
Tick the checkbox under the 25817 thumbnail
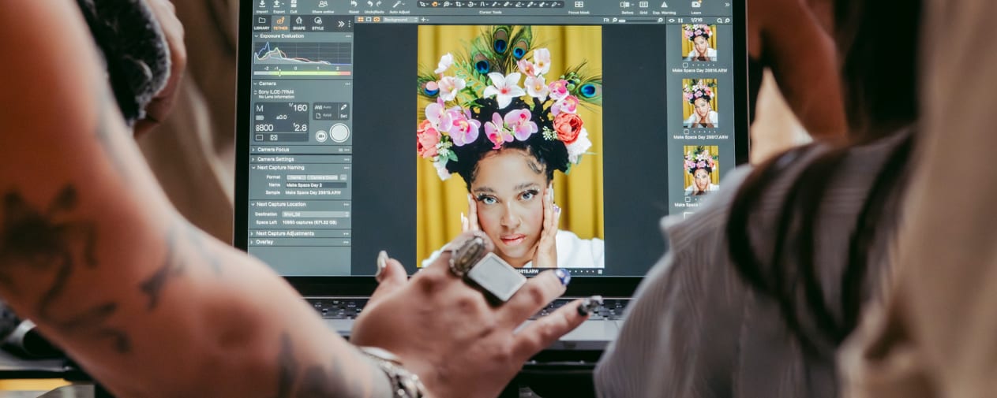coord(684,130)
